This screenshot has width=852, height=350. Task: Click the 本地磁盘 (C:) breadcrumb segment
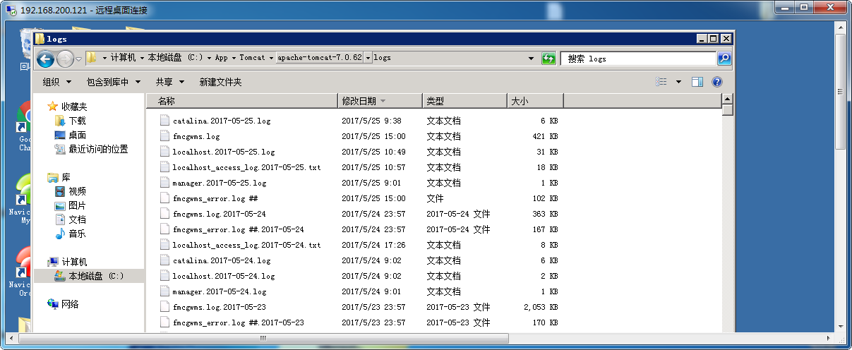174,58
